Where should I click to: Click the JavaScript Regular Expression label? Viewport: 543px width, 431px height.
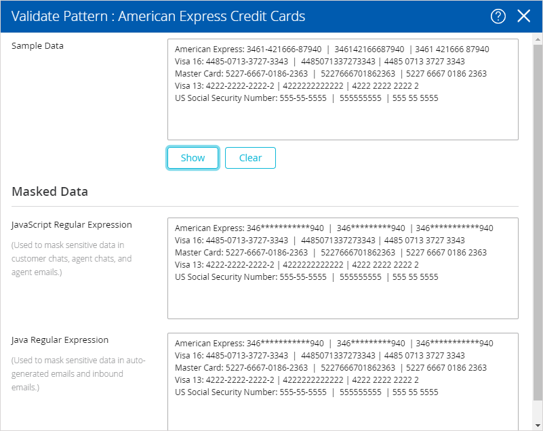(72, 225)
